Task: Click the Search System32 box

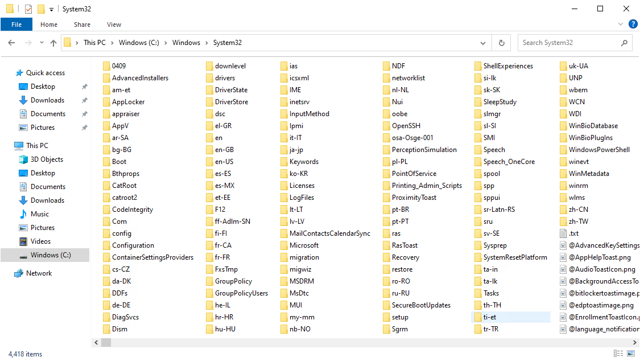Action: click(569, 43)
